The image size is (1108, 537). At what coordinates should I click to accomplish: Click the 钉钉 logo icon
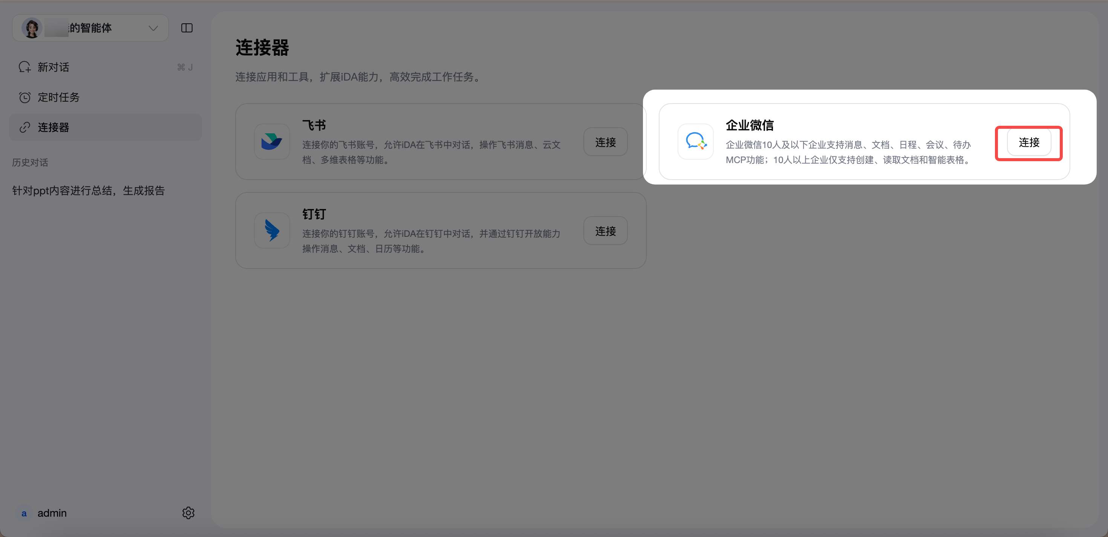(272, 230)
